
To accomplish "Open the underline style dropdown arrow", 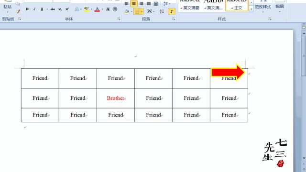I will pos(47,9).
